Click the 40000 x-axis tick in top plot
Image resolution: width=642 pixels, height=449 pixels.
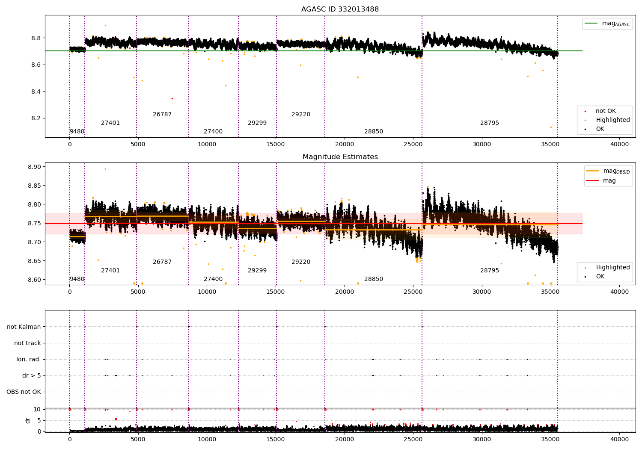pos(619,144)
